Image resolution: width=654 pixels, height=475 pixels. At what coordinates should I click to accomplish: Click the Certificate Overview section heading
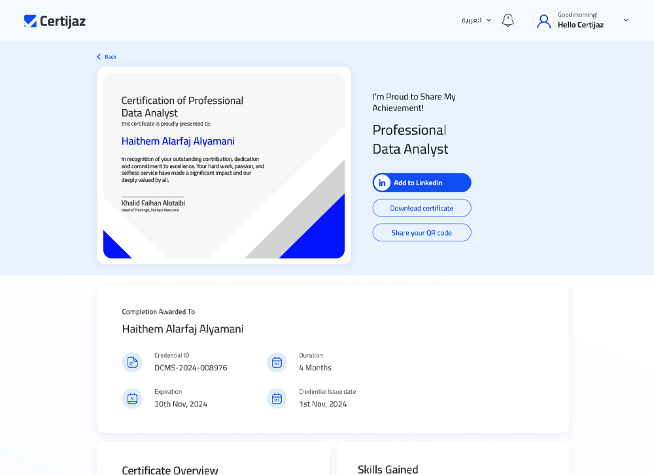(x=170, y=470)
